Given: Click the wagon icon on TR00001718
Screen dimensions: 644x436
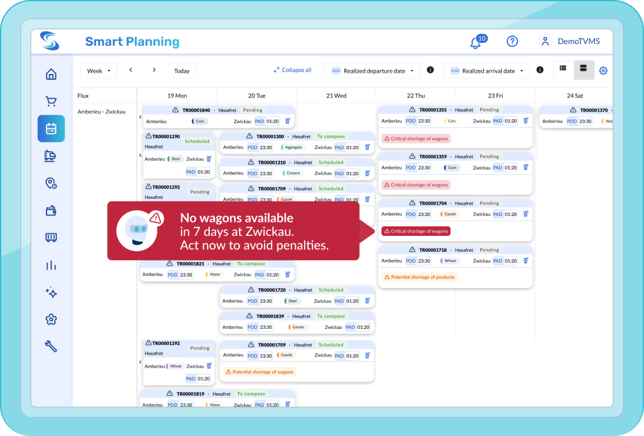Looking at the screenshot, I should coord(525,261).
